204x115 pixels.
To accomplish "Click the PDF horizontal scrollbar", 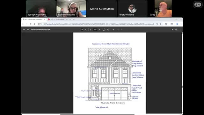I will click(98, 114).
